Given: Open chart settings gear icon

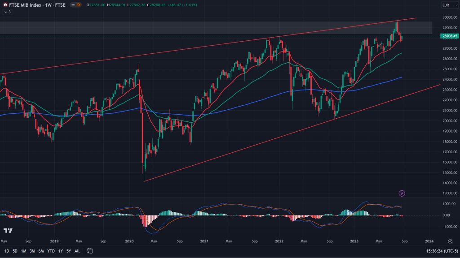Looking at the screenshot, I should click(450, 241).
